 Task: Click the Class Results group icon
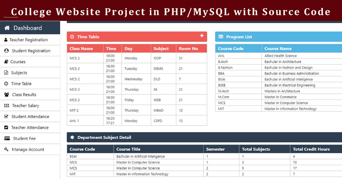(7, 95)
